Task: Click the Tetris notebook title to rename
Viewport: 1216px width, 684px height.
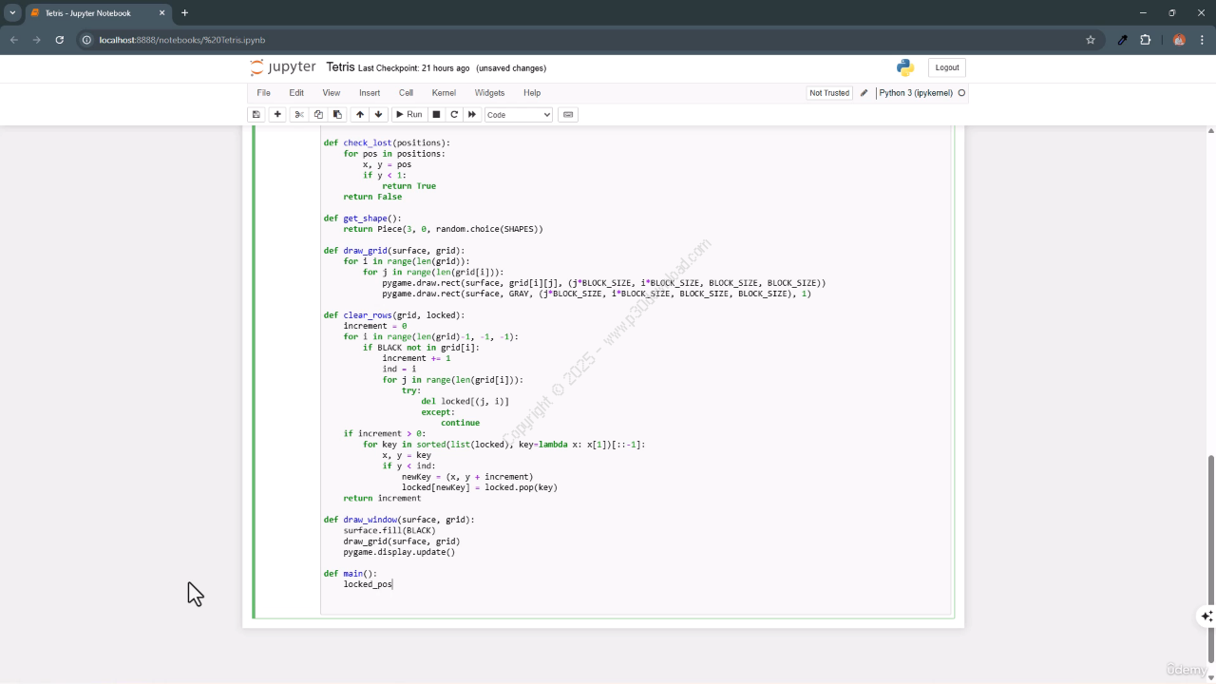Action: [x=340, y=67]
